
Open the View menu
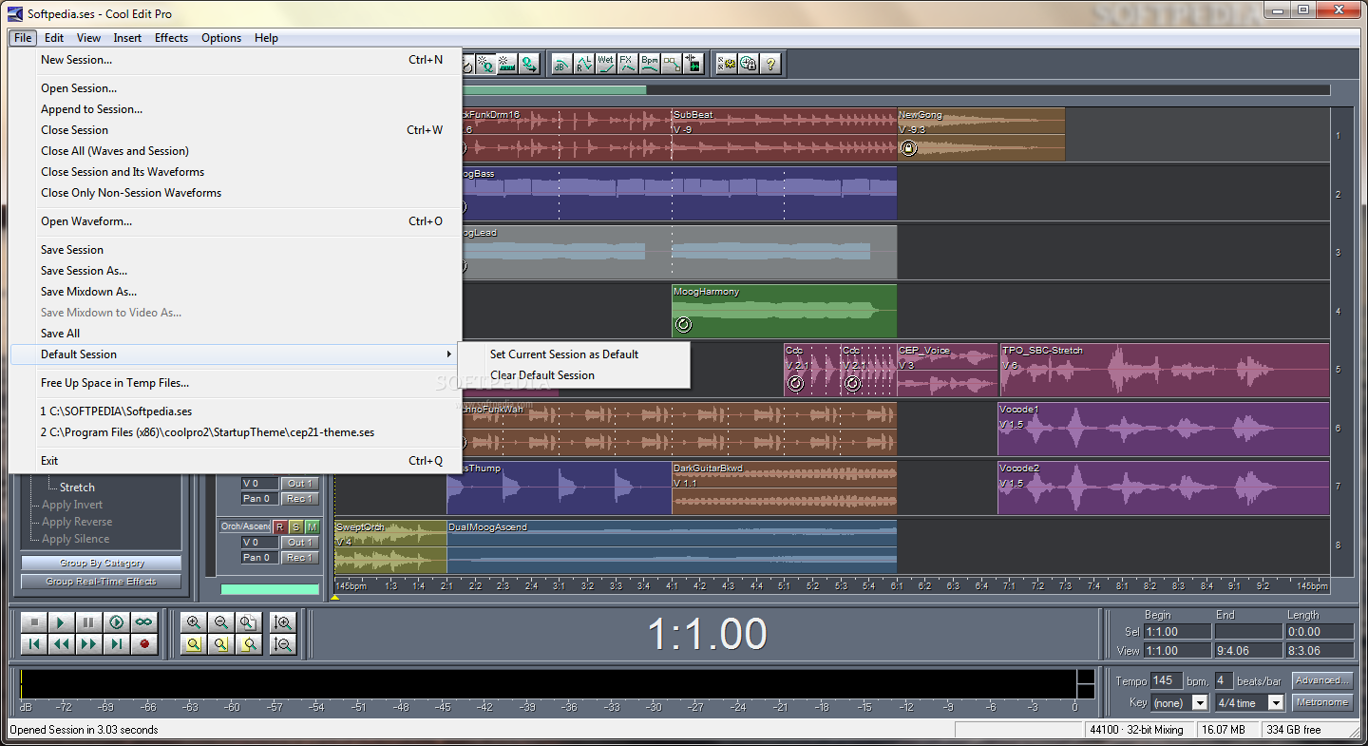tap(89, 38)
